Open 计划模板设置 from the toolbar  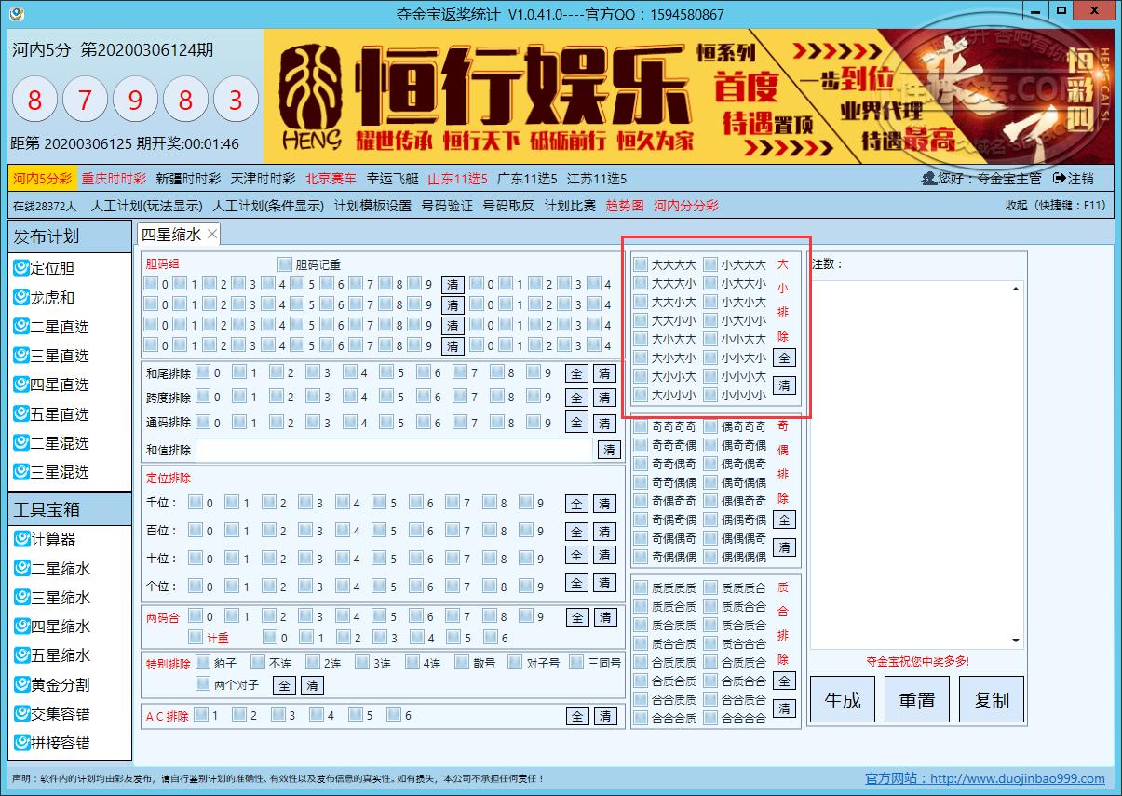(372, 206)
